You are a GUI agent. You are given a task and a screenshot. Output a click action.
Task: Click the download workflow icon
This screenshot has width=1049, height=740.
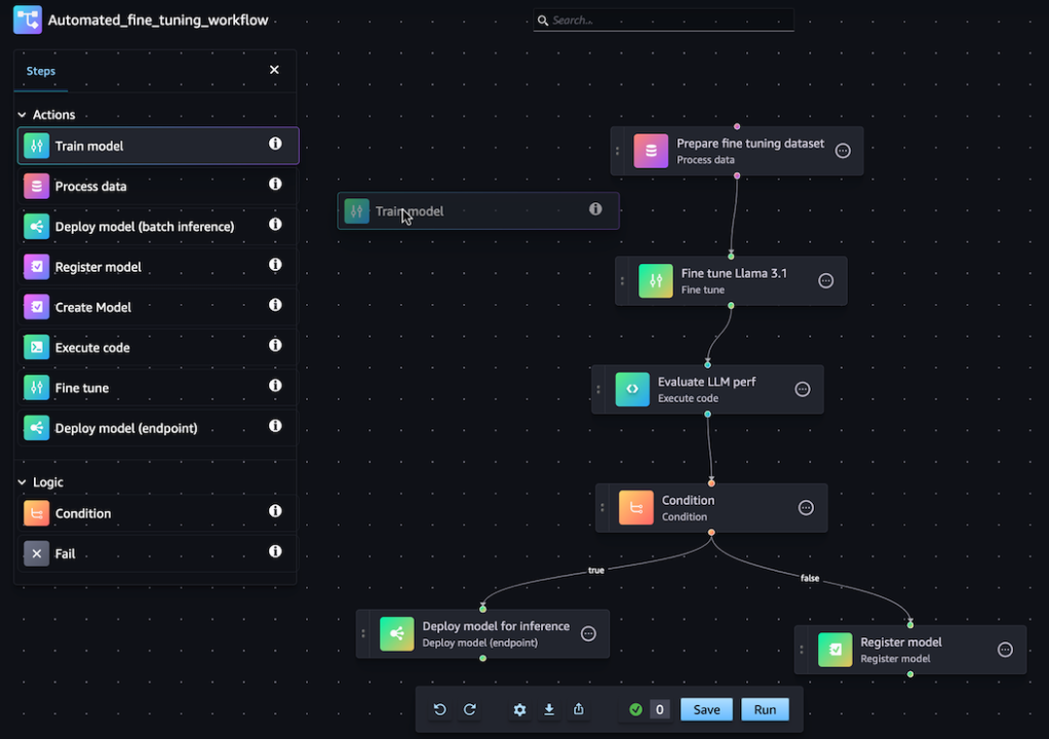point(549,709)
